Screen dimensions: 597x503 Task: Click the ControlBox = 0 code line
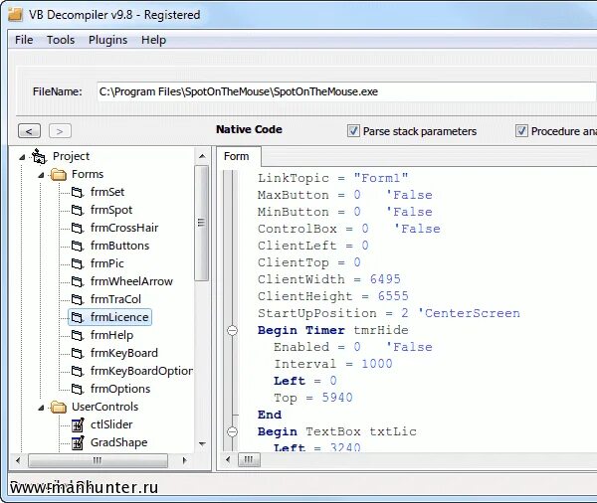click(x=349, y=229)
